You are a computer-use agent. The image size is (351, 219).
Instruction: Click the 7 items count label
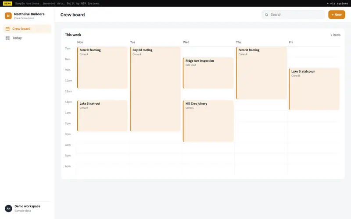point(335,35)
